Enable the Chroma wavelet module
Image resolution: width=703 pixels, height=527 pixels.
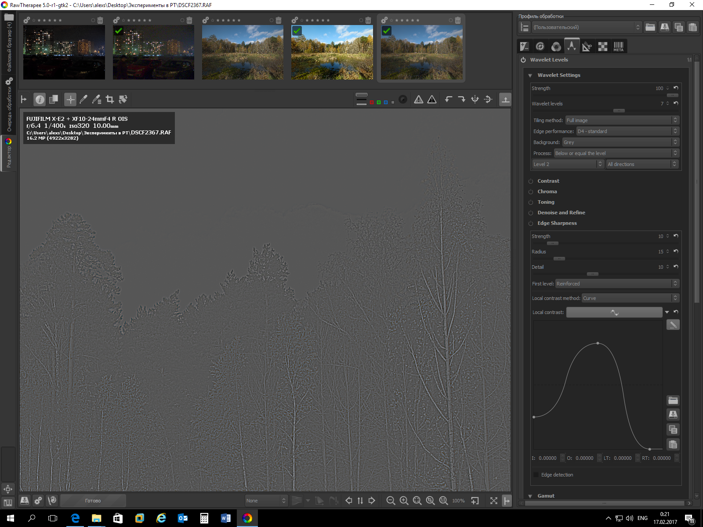point(531,192)
